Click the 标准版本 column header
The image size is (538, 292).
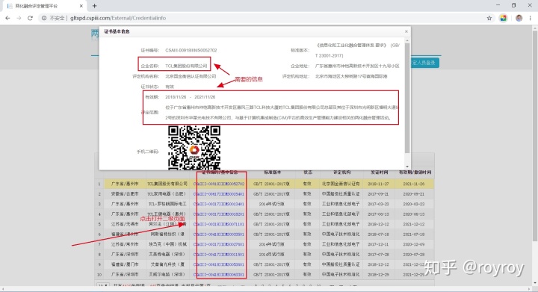click(x=273, y=173)
